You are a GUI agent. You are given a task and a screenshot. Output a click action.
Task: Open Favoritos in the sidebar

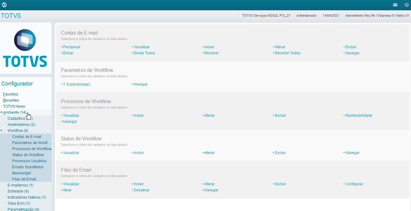pyautogui.click(x=11, y=94)
